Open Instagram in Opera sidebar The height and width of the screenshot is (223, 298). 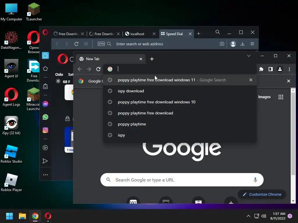[x=45, y=130]
